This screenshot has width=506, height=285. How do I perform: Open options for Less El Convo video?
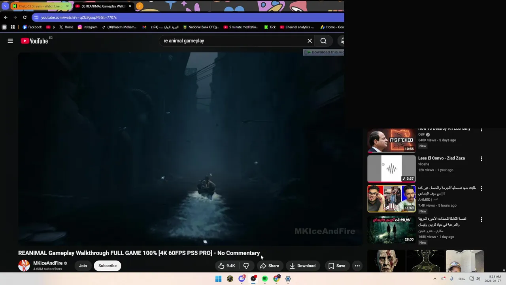(x=481, y=159)
